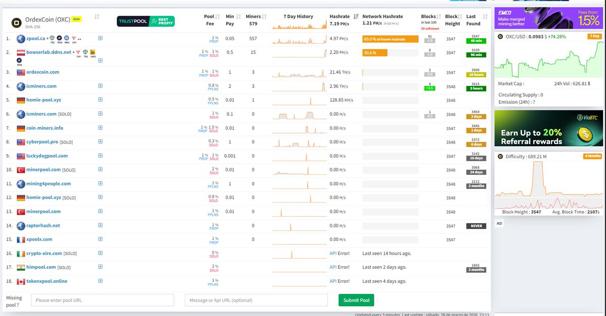This screenshot has height=316, width=606.
Task: Expand details for the raptorhash.net row
Action: pos(100,225)
